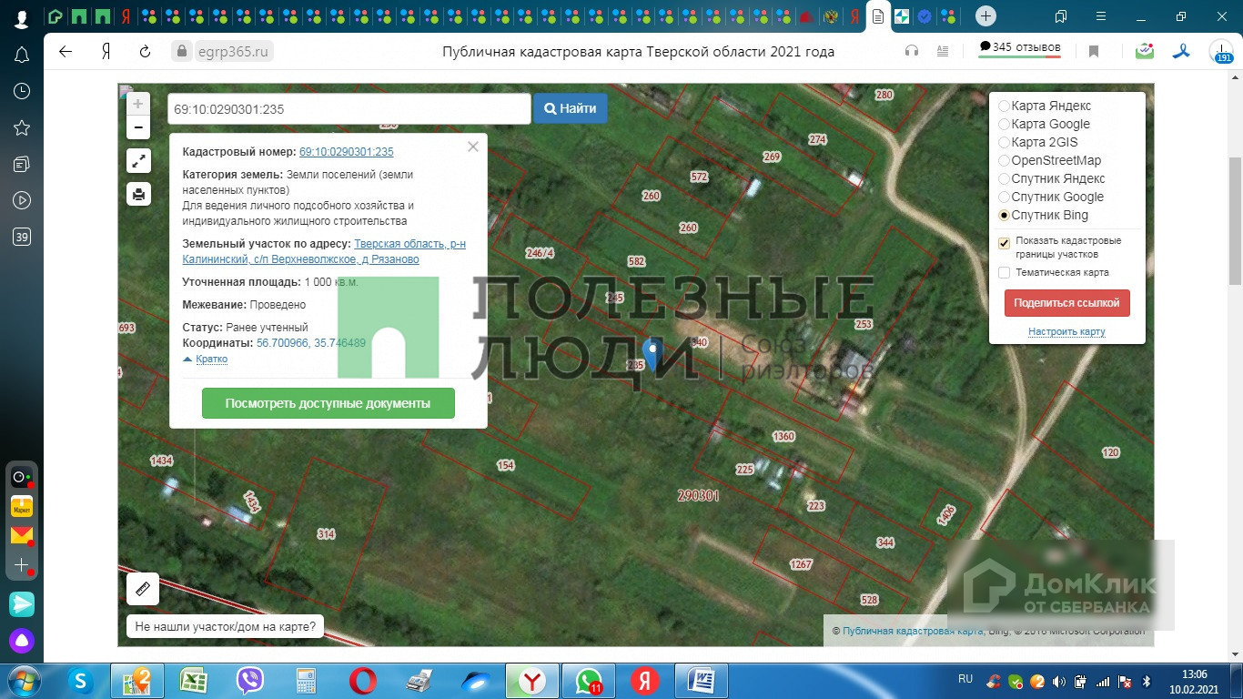Open the coordinates link 56.700966, 35.746489
Image resolution: width=1243 pixels, height=699 pixels.
click(x=311, y=343)
